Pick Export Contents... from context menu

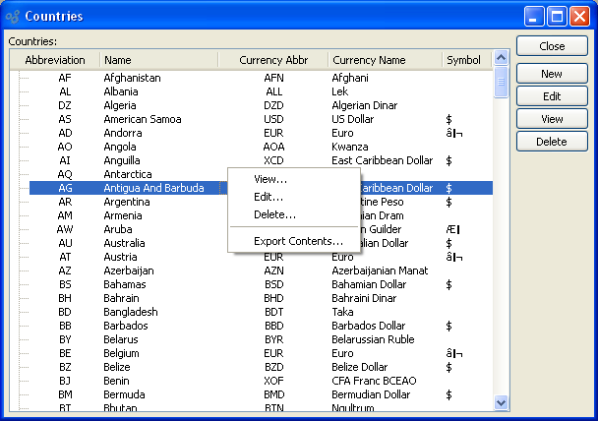[298, 241]
